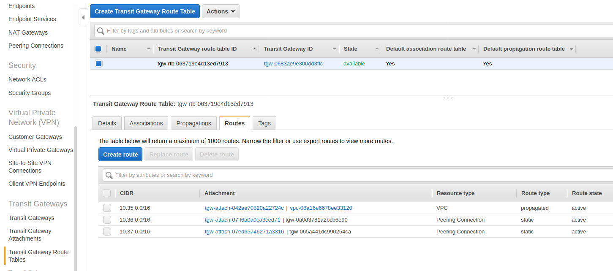The image size is (613, 271).
Task: Click the sidebar vertical scrollbar
Action: tap(76, 198)
